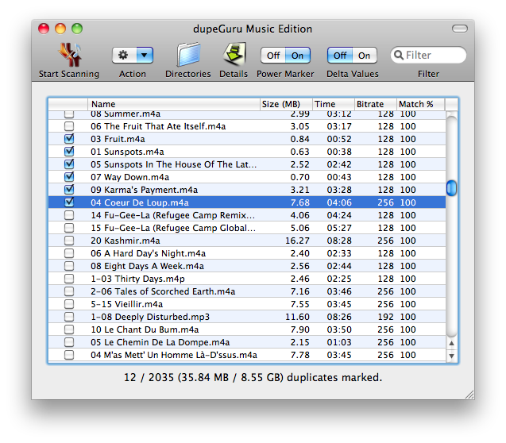
Task: Sort by the Size (MB) column header
Action: [x=286, y=104]
